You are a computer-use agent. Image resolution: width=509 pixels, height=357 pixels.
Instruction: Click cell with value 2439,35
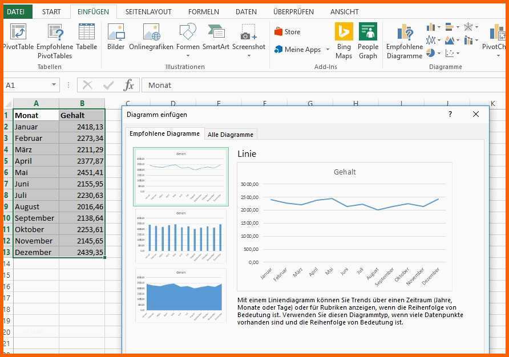[x=82, y=252]
